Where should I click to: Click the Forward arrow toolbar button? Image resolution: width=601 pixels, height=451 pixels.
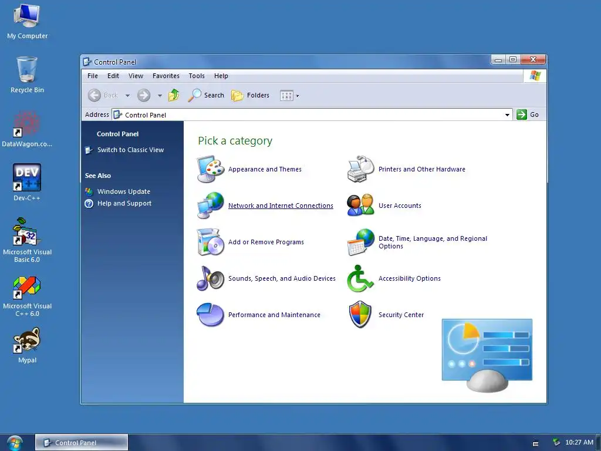coord(144,95)
